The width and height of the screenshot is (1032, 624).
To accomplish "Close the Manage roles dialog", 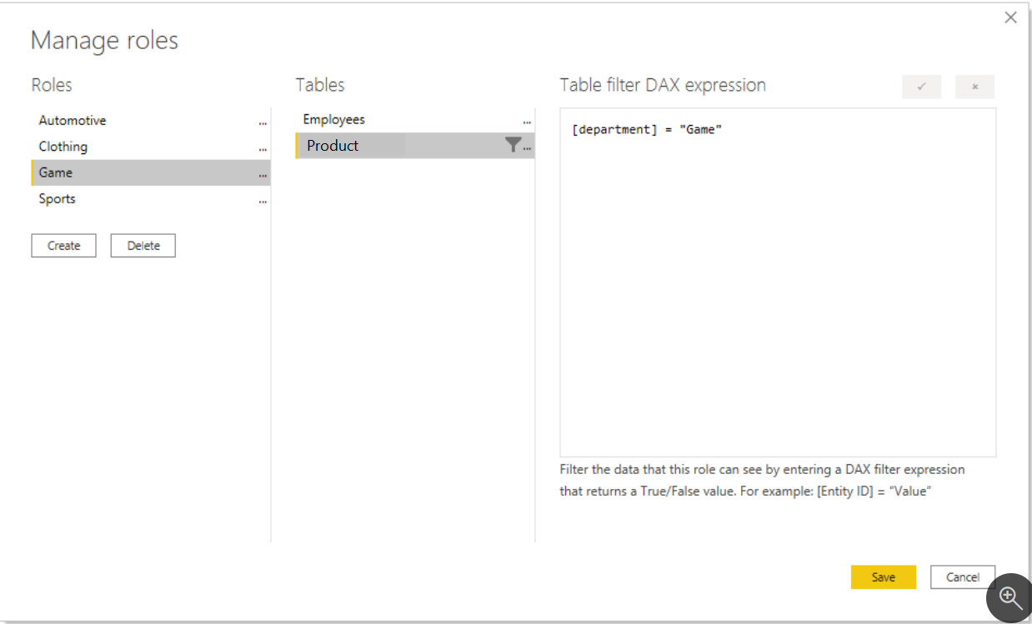I will click(1010, 17).
